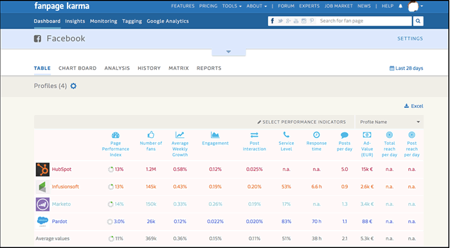450x248 pixels.
Task: Expand the collapsed panel arrow below Facebook header
Action: click(x=228, y=52)
